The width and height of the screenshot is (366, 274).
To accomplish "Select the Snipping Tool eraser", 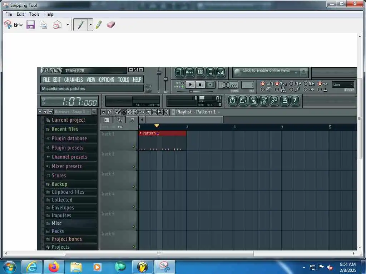I will 111,25.
